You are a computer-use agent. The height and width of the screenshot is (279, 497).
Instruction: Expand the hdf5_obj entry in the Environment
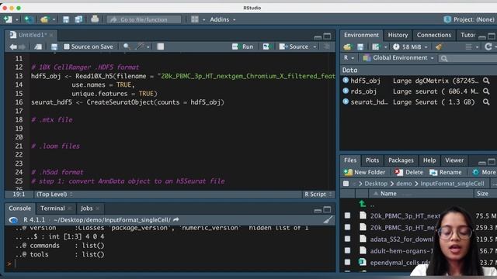pyautogui.click(x=346, y=81)
